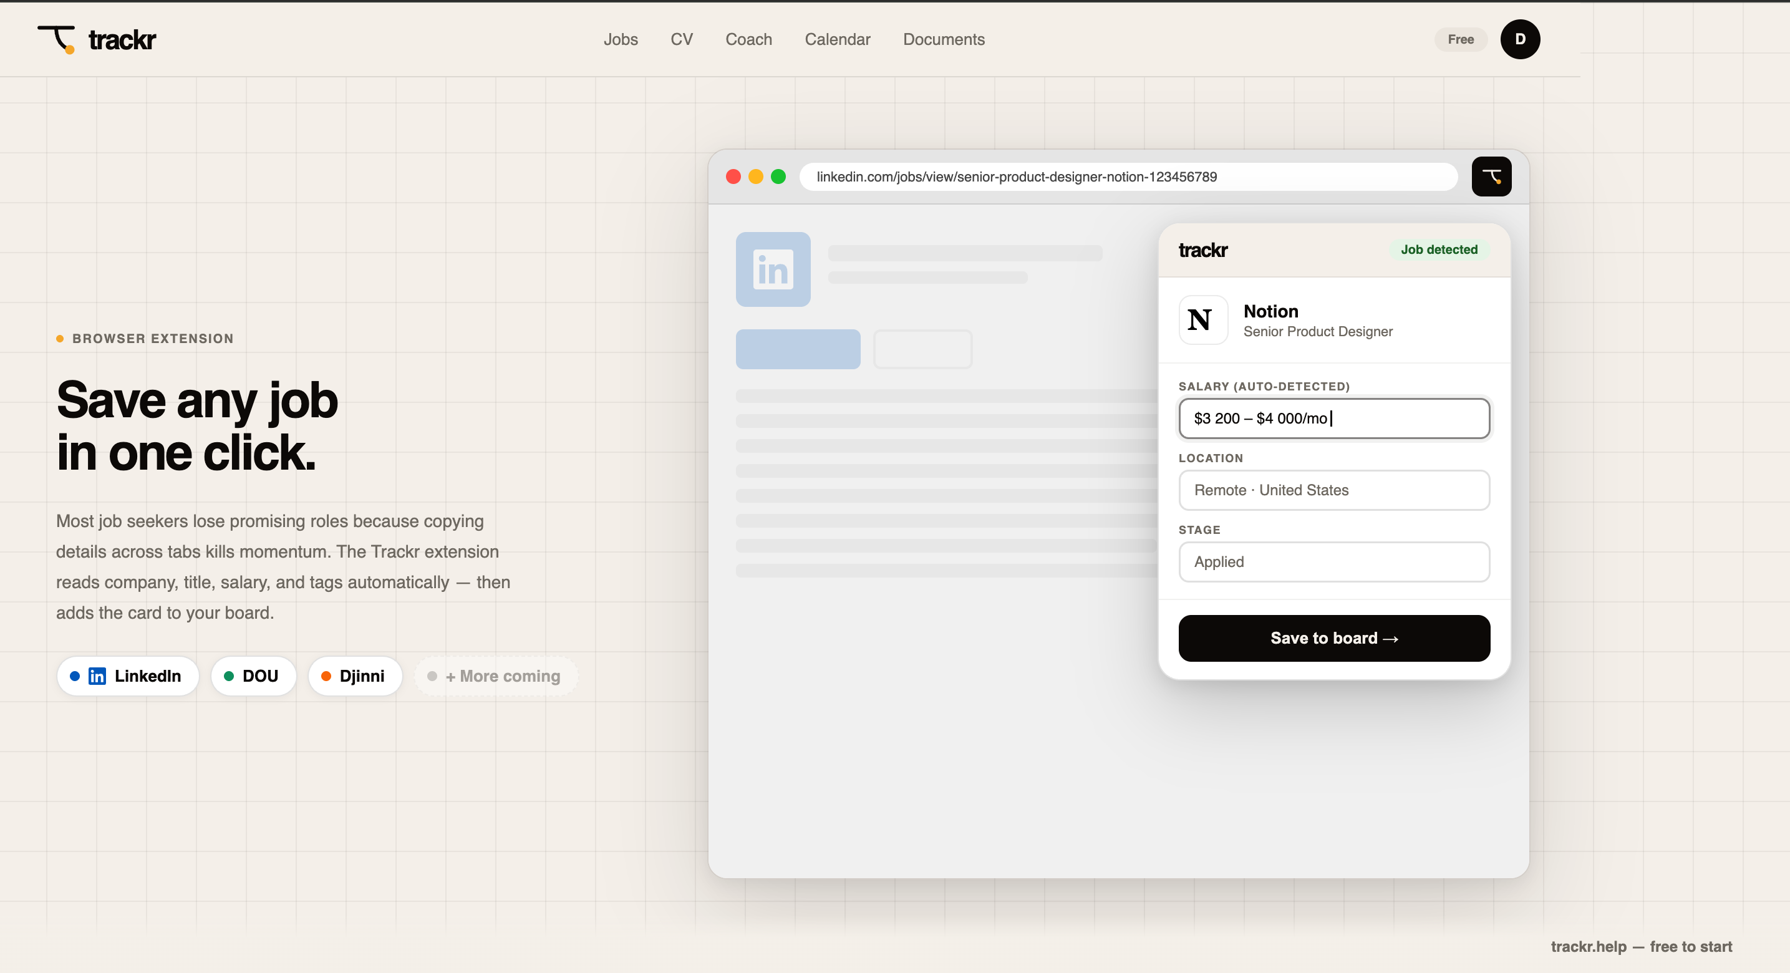Go to the Coach nav item
The width and height of the screenshot is (1790, 973).
coord(748,40)
